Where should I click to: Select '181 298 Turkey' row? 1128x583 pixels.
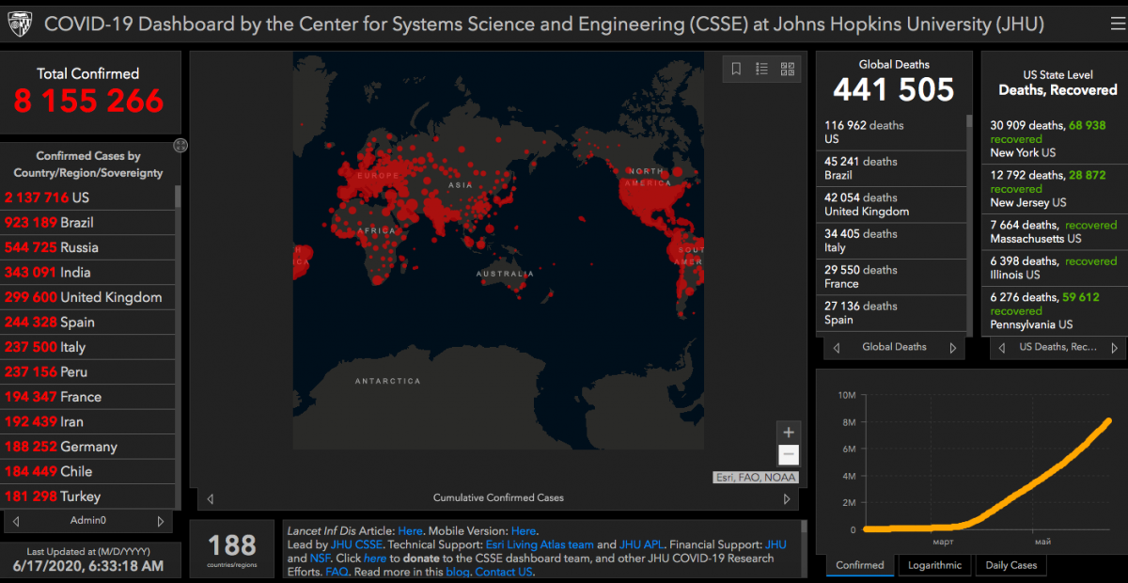(87, 496)
